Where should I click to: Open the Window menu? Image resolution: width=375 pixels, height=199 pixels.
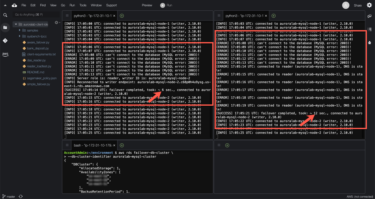pyautogui.click(x=96, y=5)
